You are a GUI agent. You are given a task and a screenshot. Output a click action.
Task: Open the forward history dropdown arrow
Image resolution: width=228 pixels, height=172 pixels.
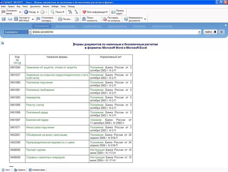point(46,12)
